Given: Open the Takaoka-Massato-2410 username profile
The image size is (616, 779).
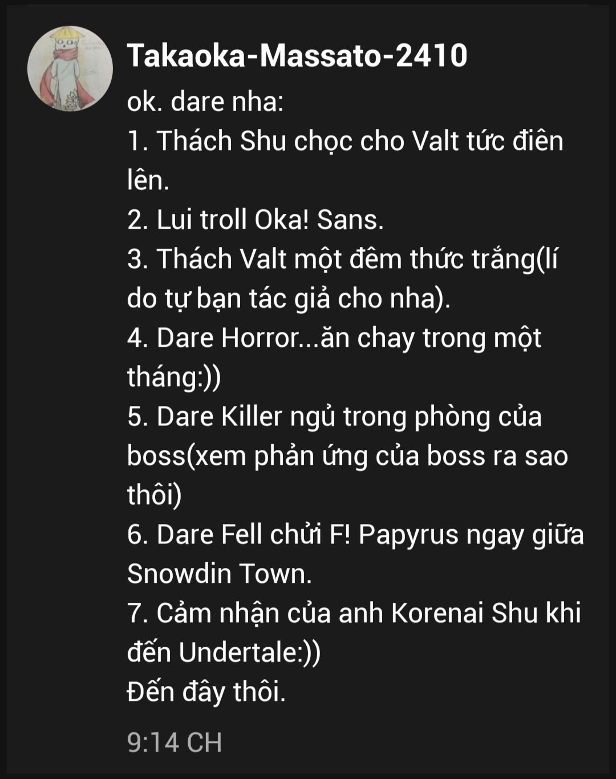Looking at the screenshot, I should [x=297, y=56].
